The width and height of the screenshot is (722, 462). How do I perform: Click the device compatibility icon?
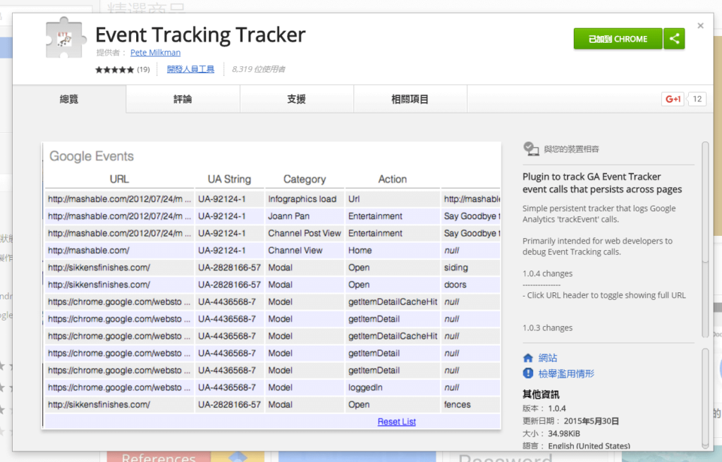pos(531,149)
